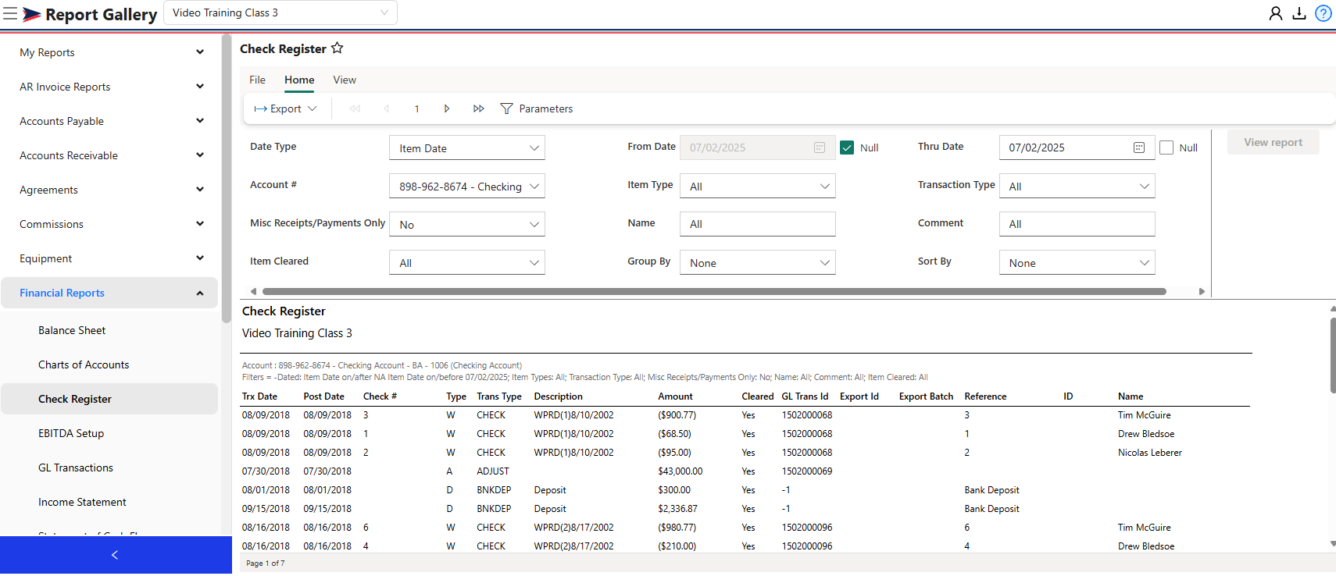This screenshot has width=1336, height=576.
Task: Open the Export dropdown
Action: 285,108
